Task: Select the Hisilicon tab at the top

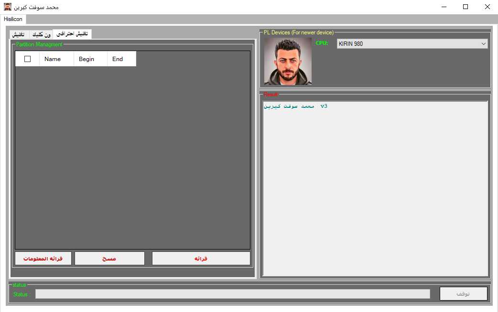Action: (13, 19)
